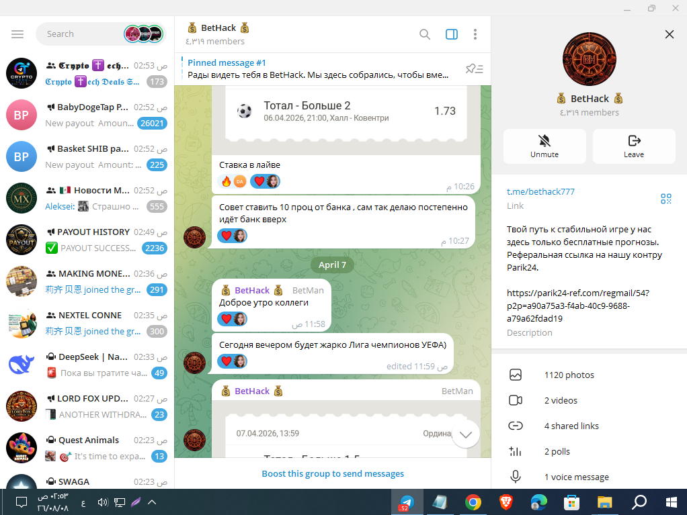Open the NEXTEL CONNE chat
The height and width of the screenshot is (515, 687).
coord(87,323)
